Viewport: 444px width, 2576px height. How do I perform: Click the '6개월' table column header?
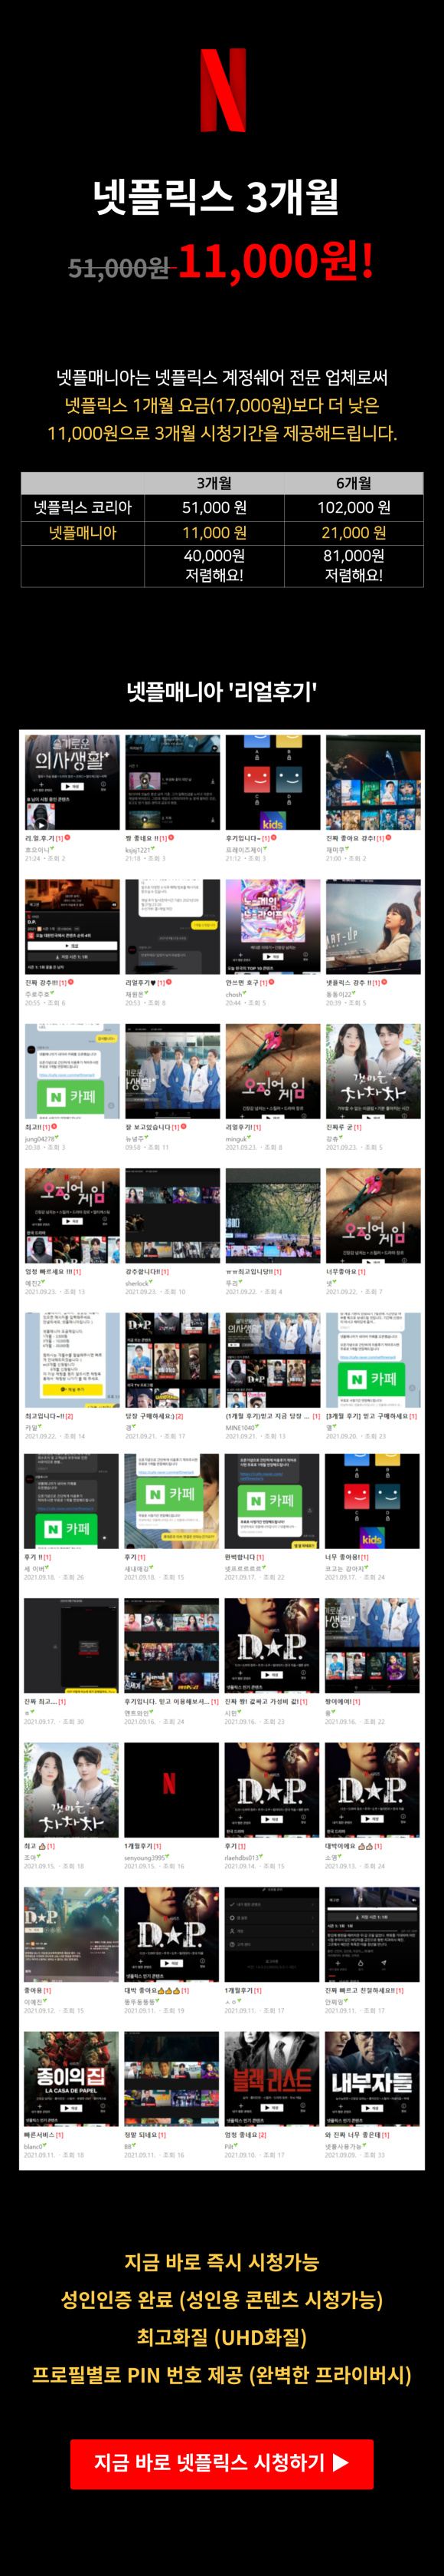click(x=353, y=483)
